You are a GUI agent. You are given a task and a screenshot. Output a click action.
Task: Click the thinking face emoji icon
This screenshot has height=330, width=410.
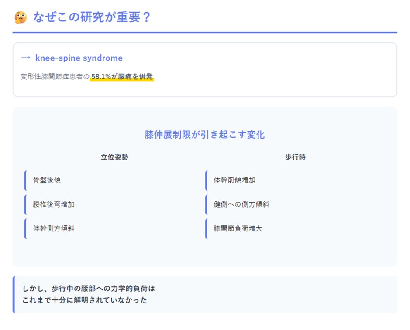tap(20, 17)
